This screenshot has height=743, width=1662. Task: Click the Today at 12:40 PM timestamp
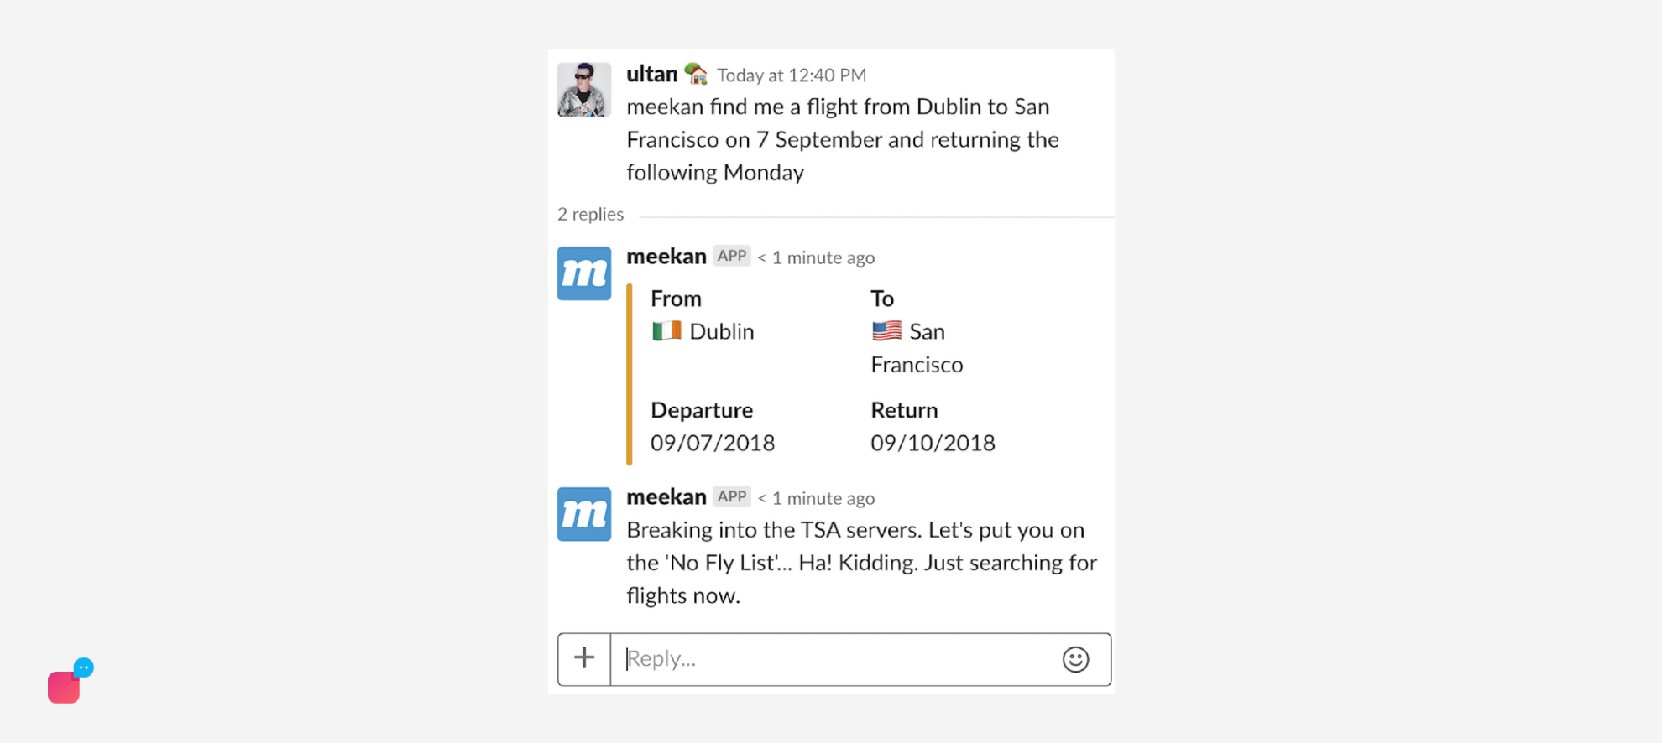click(x=790, y=75)
